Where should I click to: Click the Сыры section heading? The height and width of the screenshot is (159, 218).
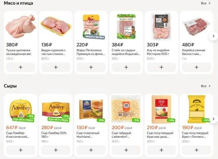10,86
